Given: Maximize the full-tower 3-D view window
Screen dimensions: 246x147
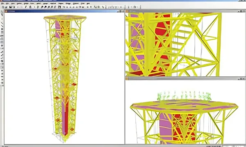Looking at the screenshot, I should (121, 11).
